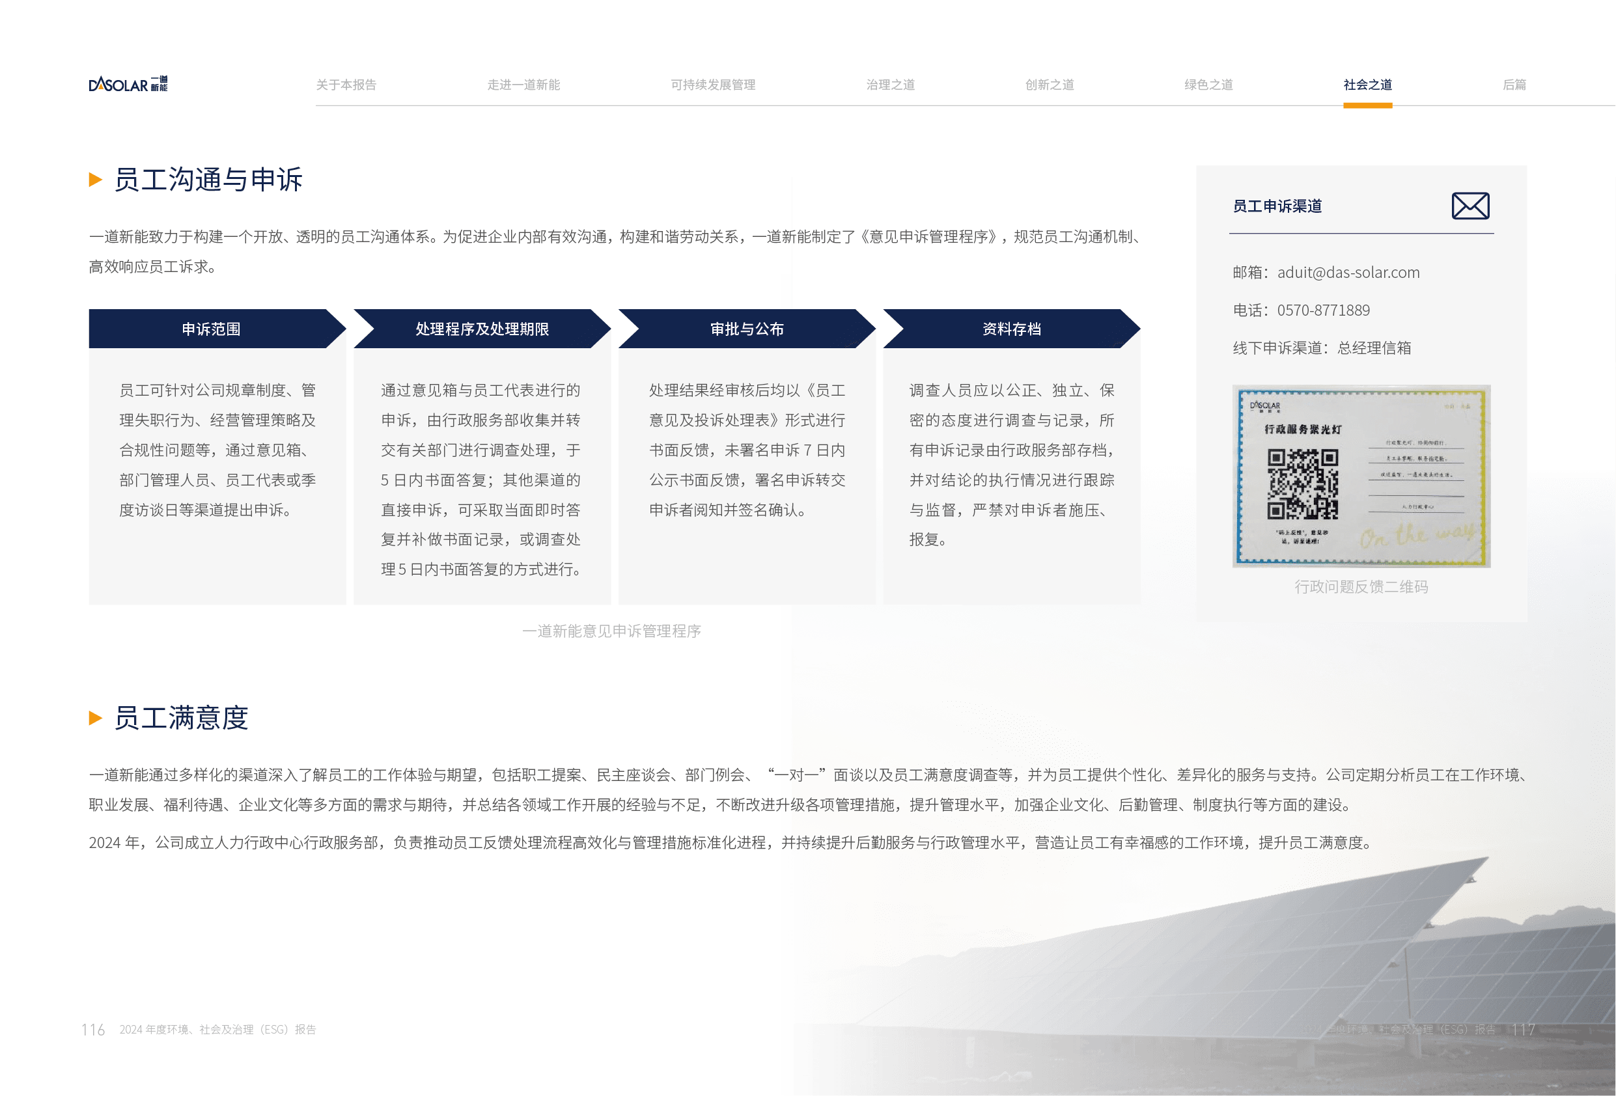Select the 治理之道 tab

[x=890, y=85]
